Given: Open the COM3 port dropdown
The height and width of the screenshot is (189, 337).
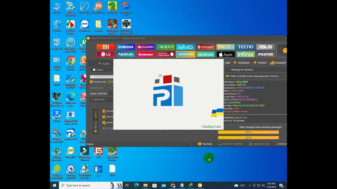Looking at the screenshot, I should point(254,76).
